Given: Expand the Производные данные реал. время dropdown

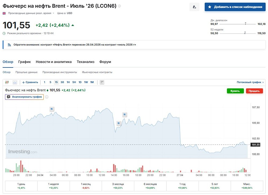Looking at the screenshot, I should [53, 13].
